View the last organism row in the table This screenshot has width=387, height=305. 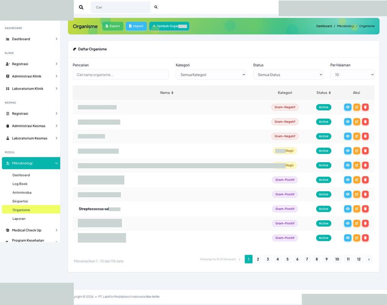click(348, 238)
